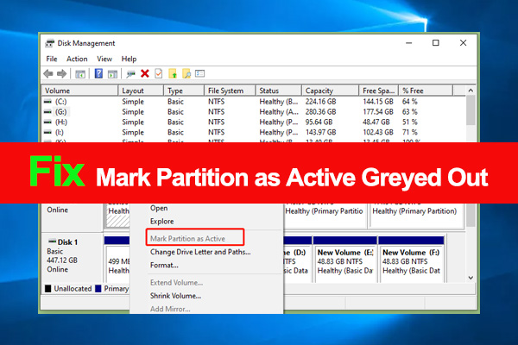Click the disk pane scroll down arrow
The height and width of the screenshot is (345, 518).
point(471,278)
